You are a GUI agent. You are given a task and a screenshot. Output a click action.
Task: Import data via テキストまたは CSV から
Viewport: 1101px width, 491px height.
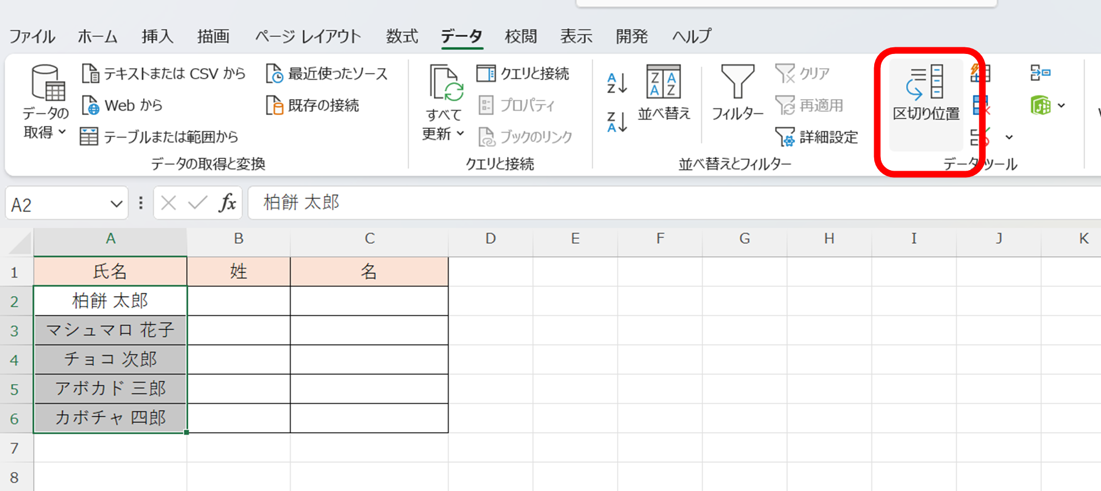[164, 73]
